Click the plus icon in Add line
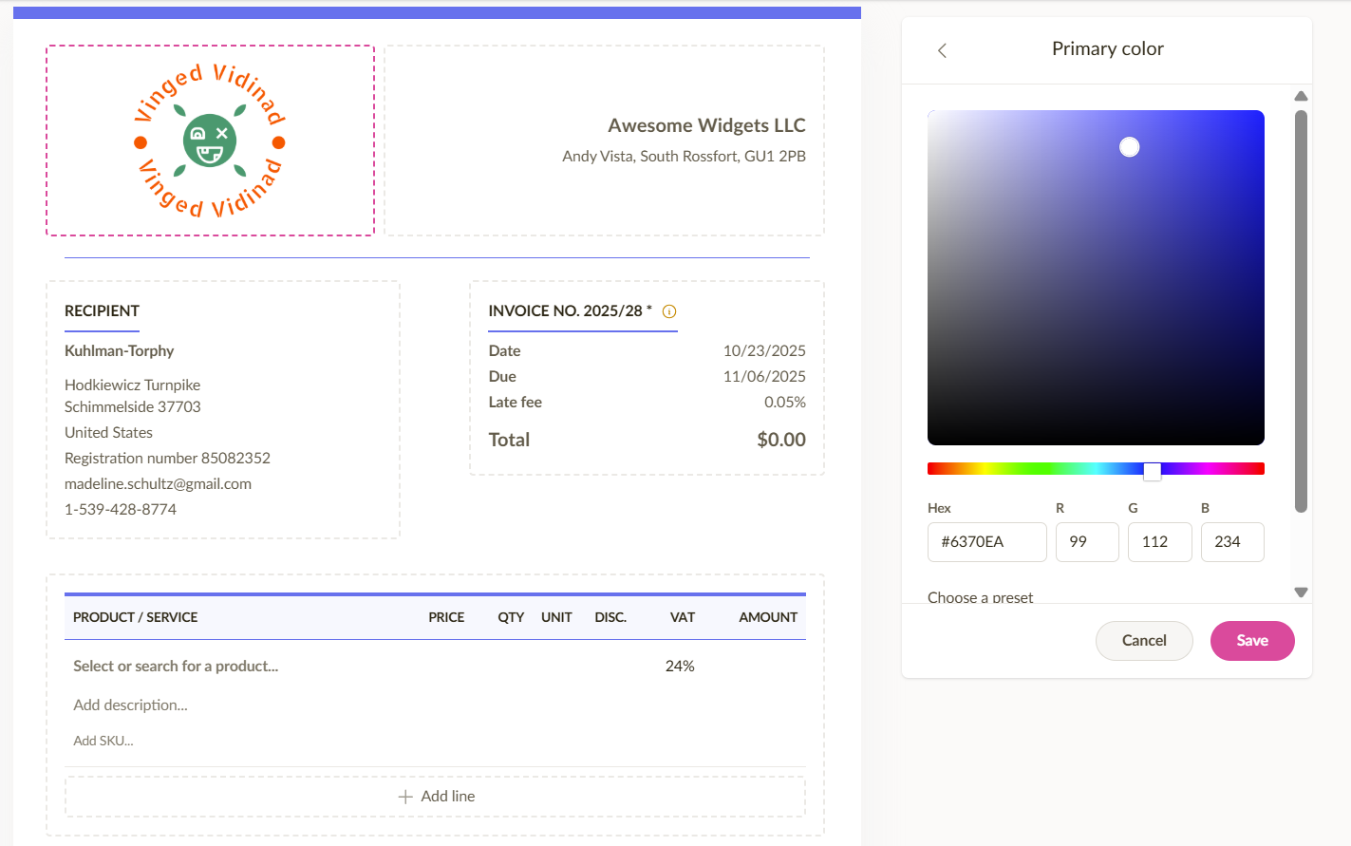Image resolution: width=1351 pixels, height=846 pixels. [405, 797]
